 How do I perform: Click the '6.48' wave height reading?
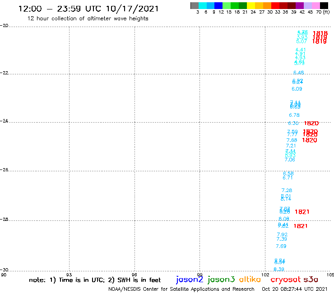[299, 73]
